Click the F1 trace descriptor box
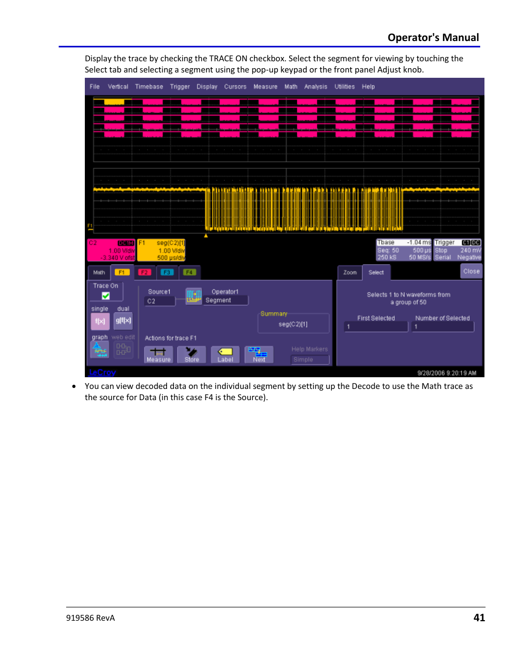509x658 pixels. [162, 250]
